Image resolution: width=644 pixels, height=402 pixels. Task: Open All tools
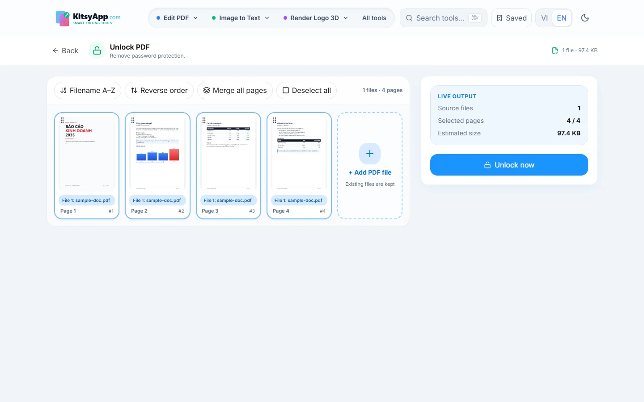pyautogui.click(x=374, y=18)
